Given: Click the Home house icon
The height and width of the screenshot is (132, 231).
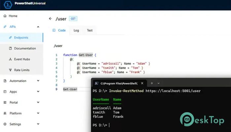Looking at the screenshot, I should click(5, 16).
